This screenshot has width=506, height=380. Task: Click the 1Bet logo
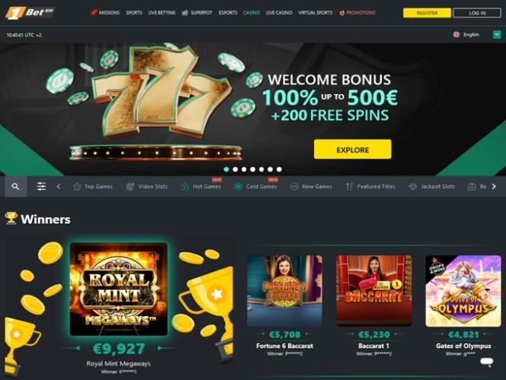(30, 13)
